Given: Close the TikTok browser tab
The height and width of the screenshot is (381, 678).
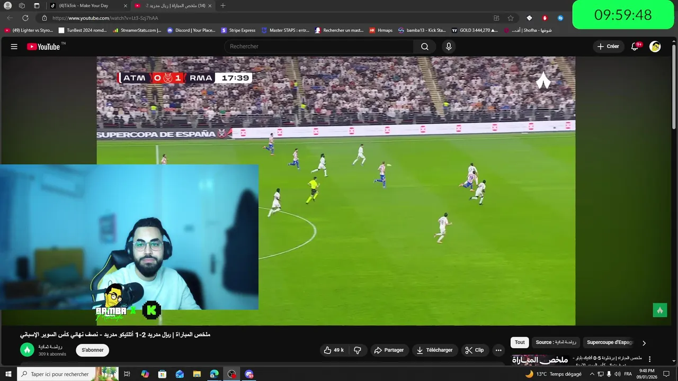Looking at the screenshot, I should point(126,6).
